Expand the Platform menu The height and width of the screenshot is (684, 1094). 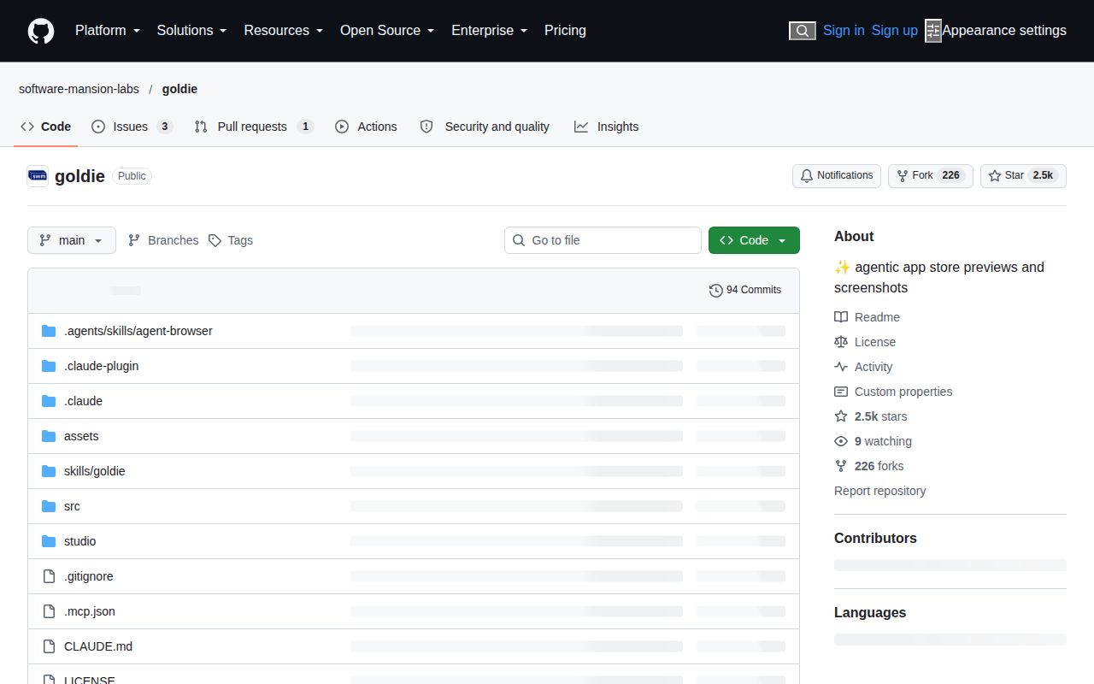click(108, 31)
